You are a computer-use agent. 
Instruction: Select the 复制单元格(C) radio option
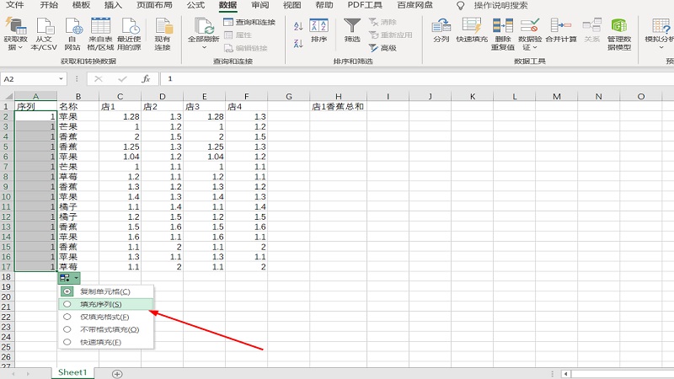click(x=67, y=291)
